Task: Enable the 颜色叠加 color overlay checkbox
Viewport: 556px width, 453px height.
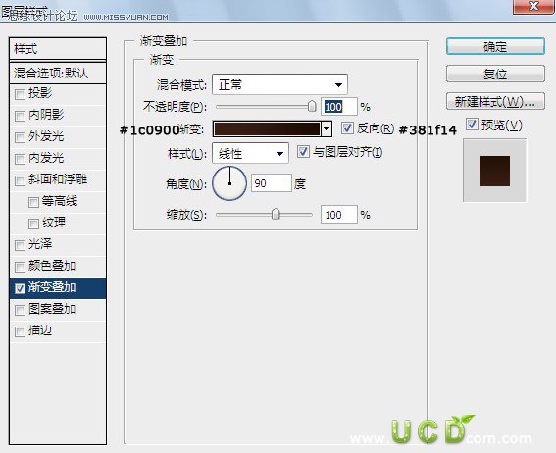Action: pyautogui.click(x=20, y=268)
